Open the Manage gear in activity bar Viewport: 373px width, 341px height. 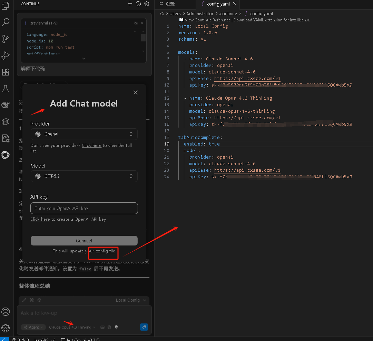(x=6, y=328)
